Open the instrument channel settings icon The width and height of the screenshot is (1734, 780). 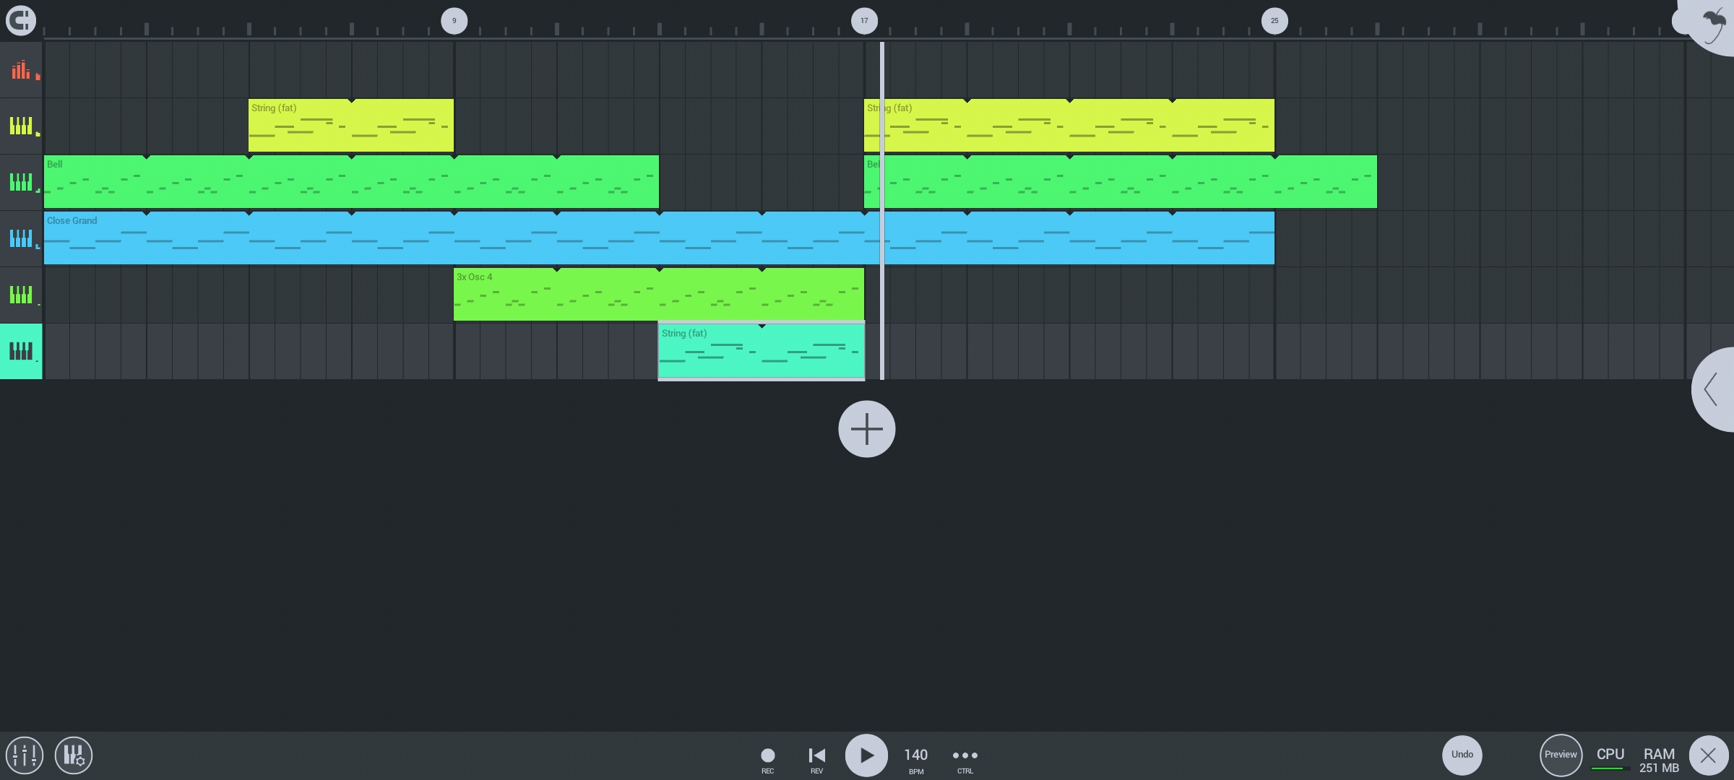74,755
